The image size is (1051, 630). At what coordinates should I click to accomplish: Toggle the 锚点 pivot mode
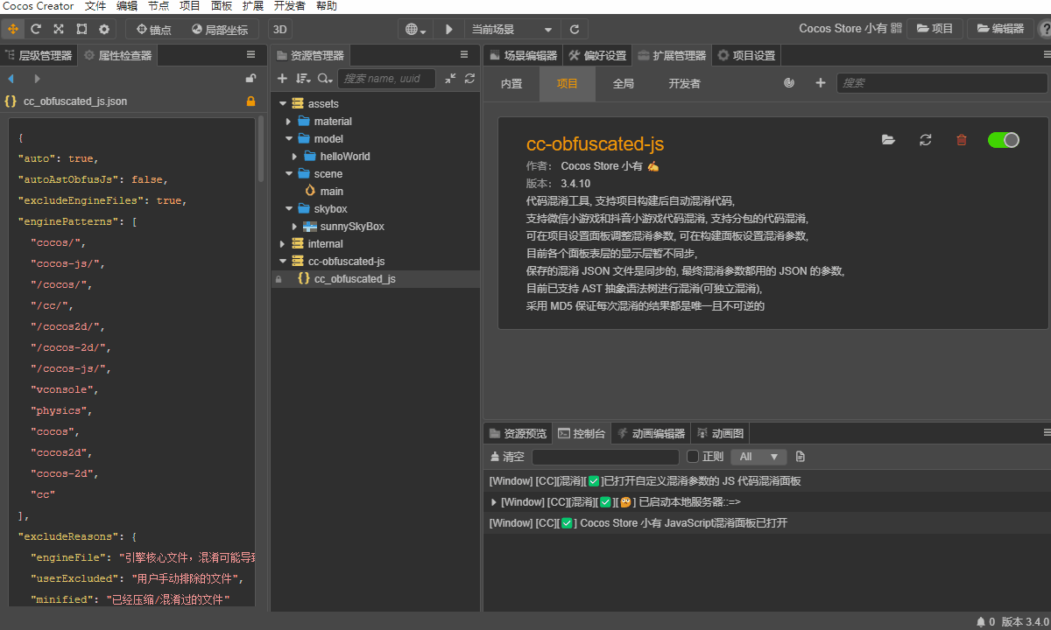pos(154,29)
